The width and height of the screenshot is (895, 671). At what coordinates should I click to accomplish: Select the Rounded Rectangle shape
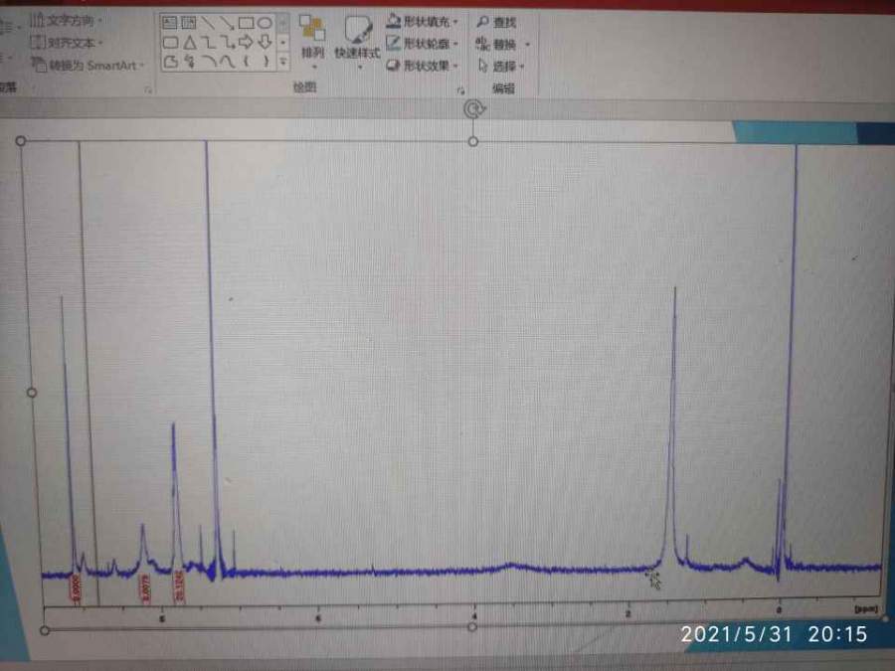(x=170, y=42)
